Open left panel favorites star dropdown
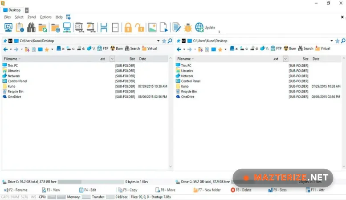 (x=52, y=49)
